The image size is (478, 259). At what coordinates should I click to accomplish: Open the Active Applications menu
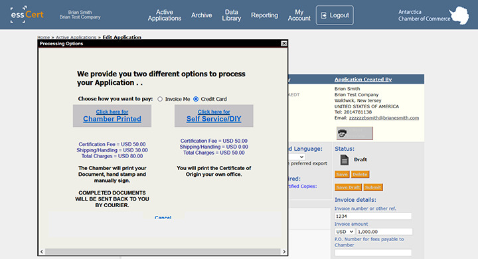point(165,15)
